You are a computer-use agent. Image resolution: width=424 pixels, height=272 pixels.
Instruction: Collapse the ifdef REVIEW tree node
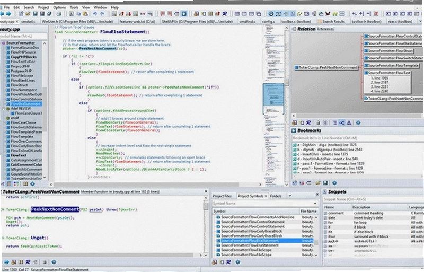[x=4, y=109]
